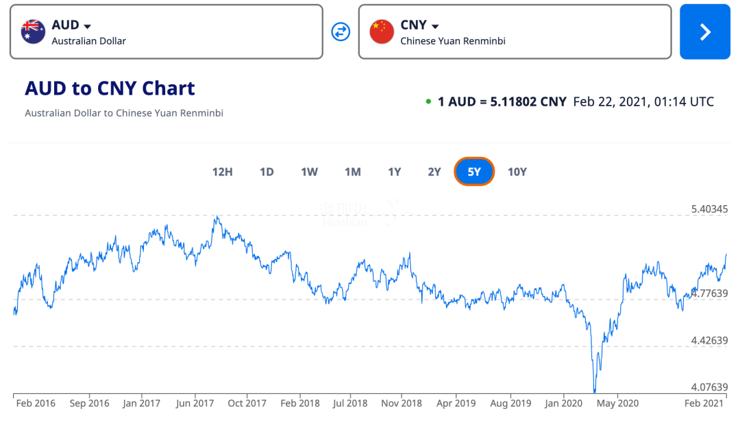Click the chart peak near Jun 2017

pos(217,217)
